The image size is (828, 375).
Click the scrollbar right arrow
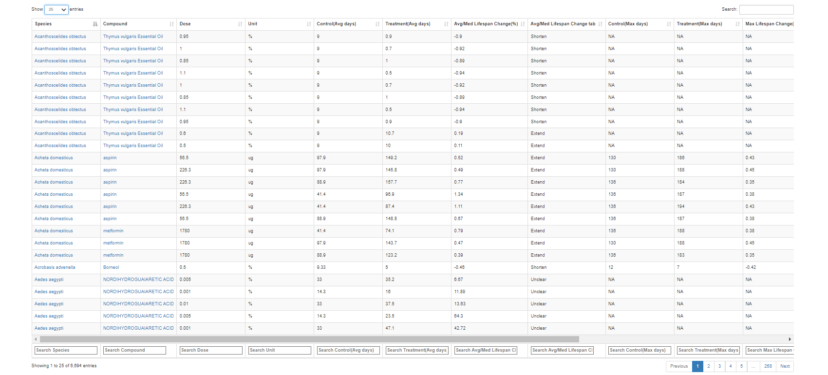point(790,339)
